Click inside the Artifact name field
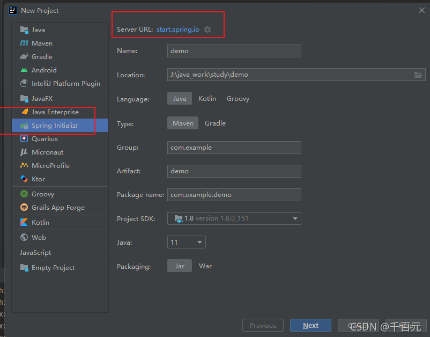Screen dimensions: 430x337 tap(234, 171)
